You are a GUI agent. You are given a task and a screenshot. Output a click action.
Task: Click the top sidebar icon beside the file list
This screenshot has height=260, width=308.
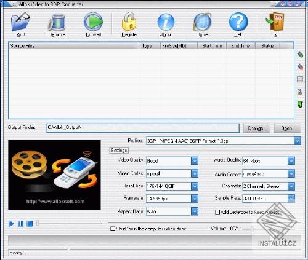[300, 55]
